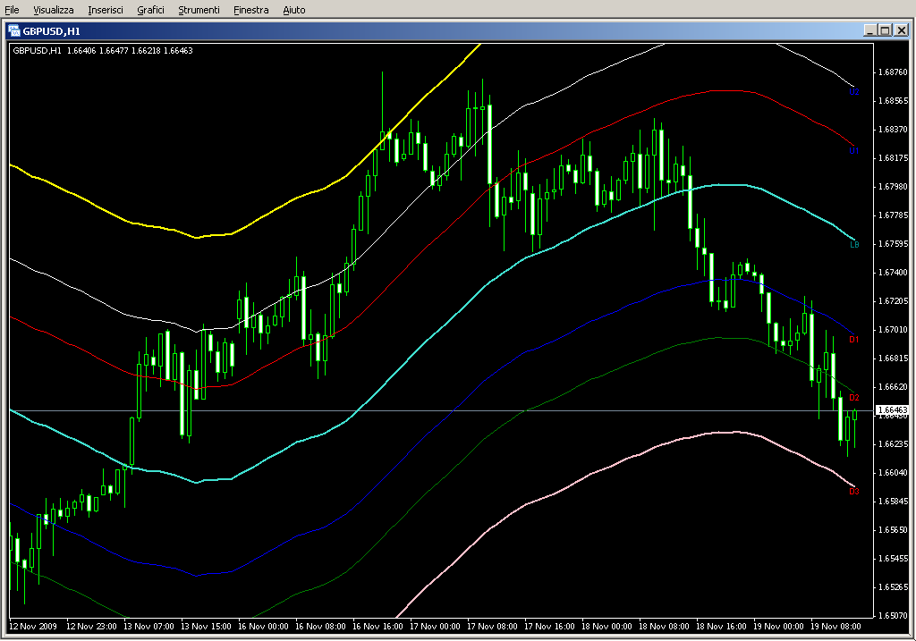Click the current price tag 1.66463
916x641 pixels.
tap(894, 410)
